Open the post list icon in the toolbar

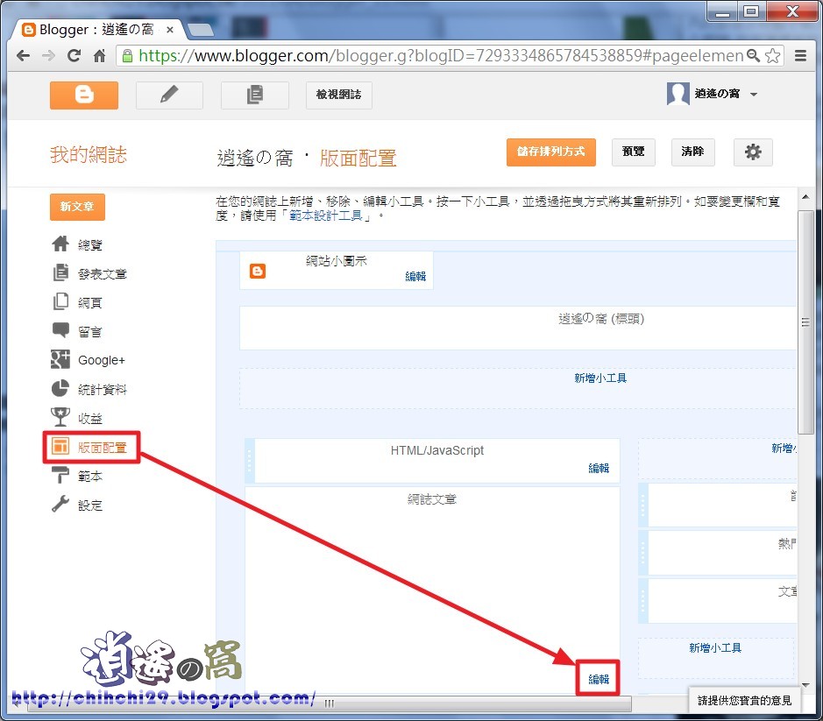[254, 94]
